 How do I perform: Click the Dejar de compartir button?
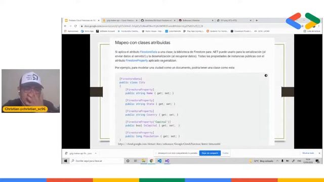point(210,153)
